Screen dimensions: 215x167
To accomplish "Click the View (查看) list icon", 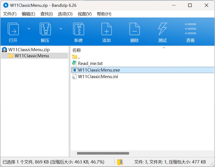I will pyautogui.click(x=190, y=29).
